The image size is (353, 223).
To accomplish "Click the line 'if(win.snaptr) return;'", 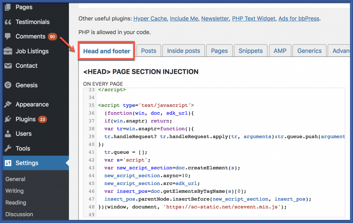I will click(x=138, y=121).
